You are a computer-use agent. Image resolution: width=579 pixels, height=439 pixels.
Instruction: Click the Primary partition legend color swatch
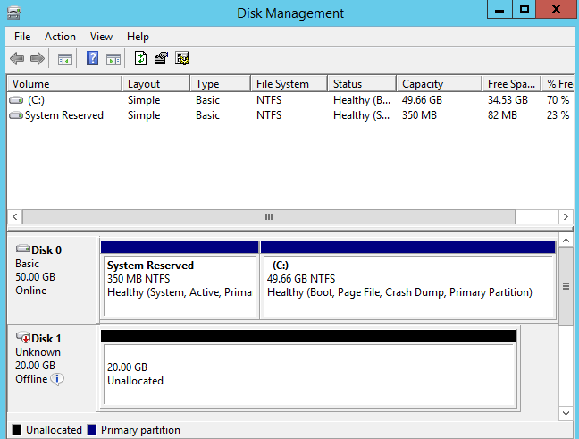point(92,430)
